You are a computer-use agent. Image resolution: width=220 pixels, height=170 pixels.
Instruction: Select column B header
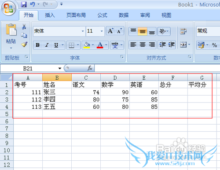[57, 78]
